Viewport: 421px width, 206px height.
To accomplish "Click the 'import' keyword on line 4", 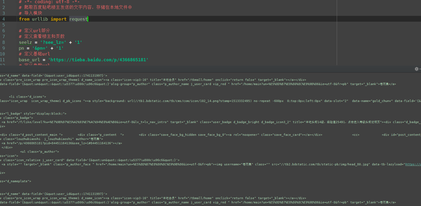I will (59, 19).
